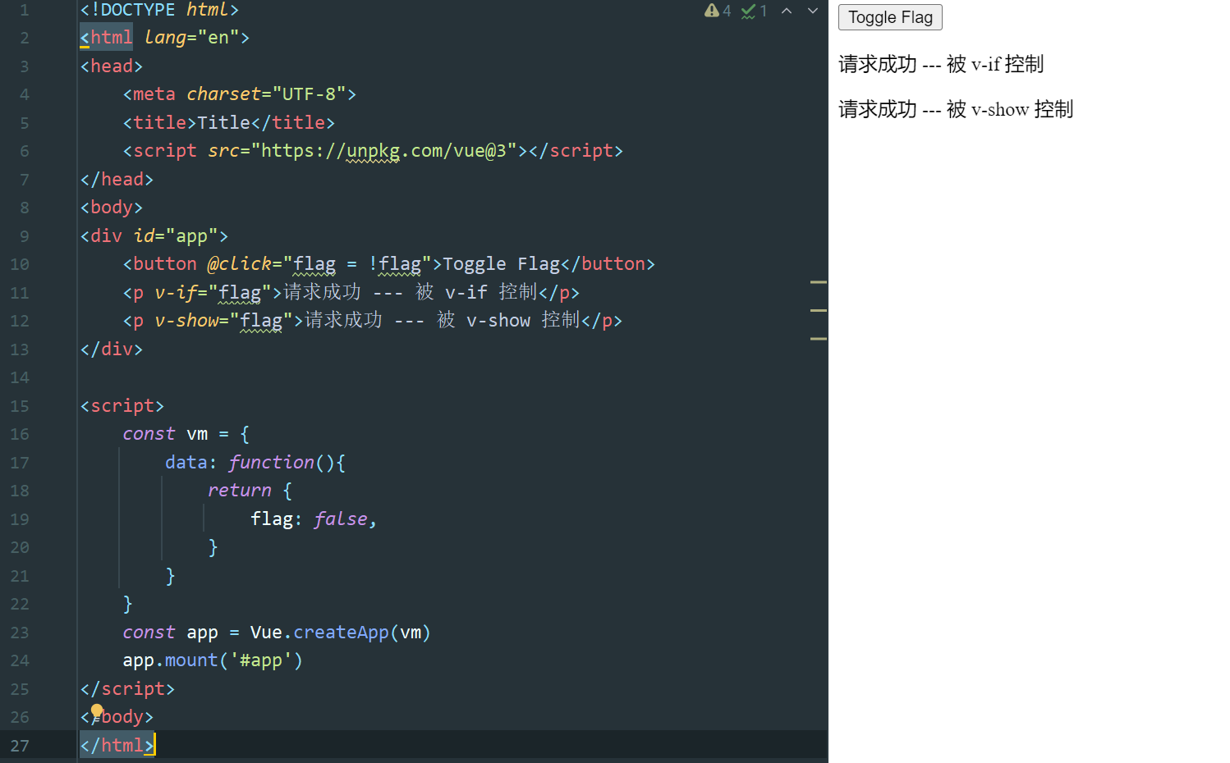Click the v-if paragraph text in preview

[x=940, y=65]
